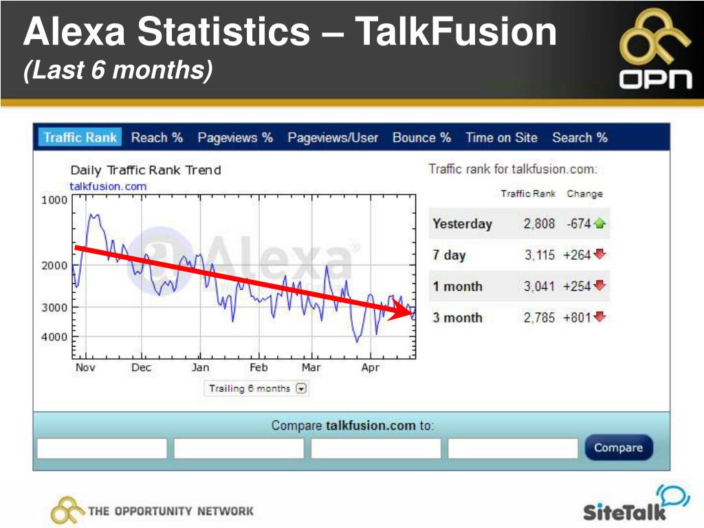Click the 3000 y-axis label
The image size is (704, 528).
click(54, 307)
